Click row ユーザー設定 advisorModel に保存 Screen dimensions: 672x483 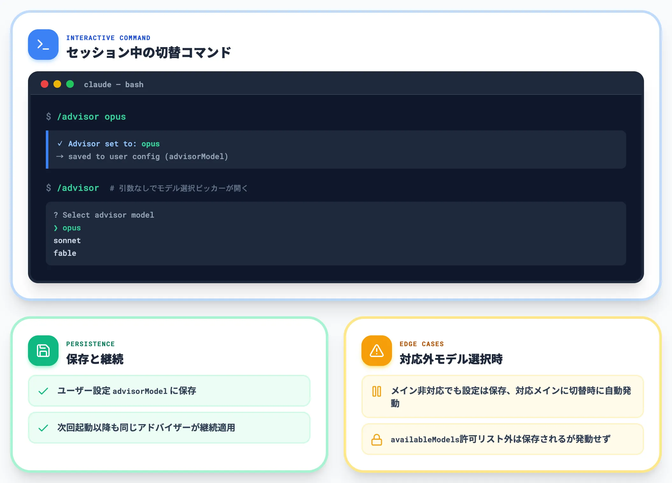(x=169, y=391)
